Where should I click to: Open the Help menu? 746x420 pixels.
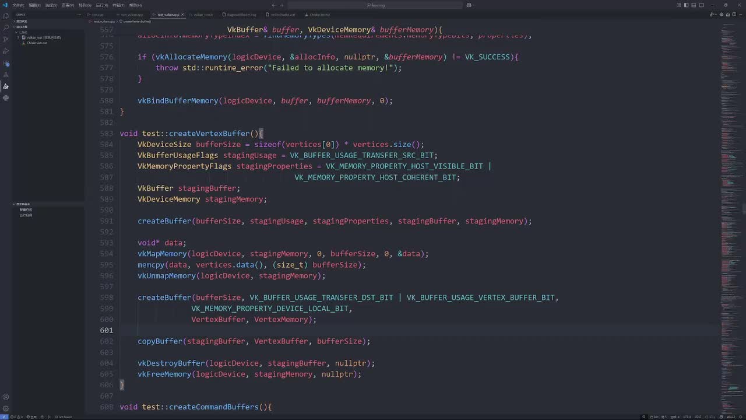point(135,5)
